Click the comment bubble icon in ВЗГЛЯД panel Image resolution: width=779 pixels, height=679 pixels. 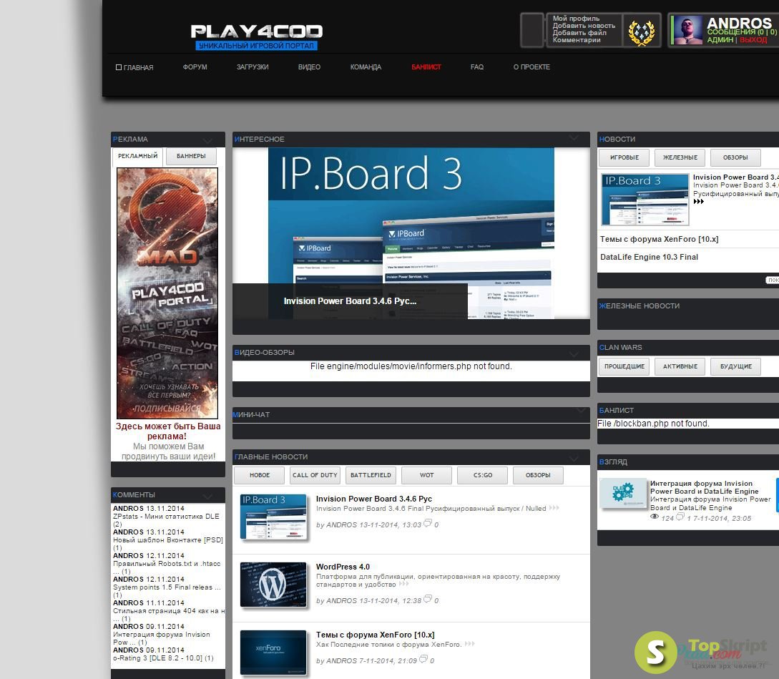click(x=680, y=517)
